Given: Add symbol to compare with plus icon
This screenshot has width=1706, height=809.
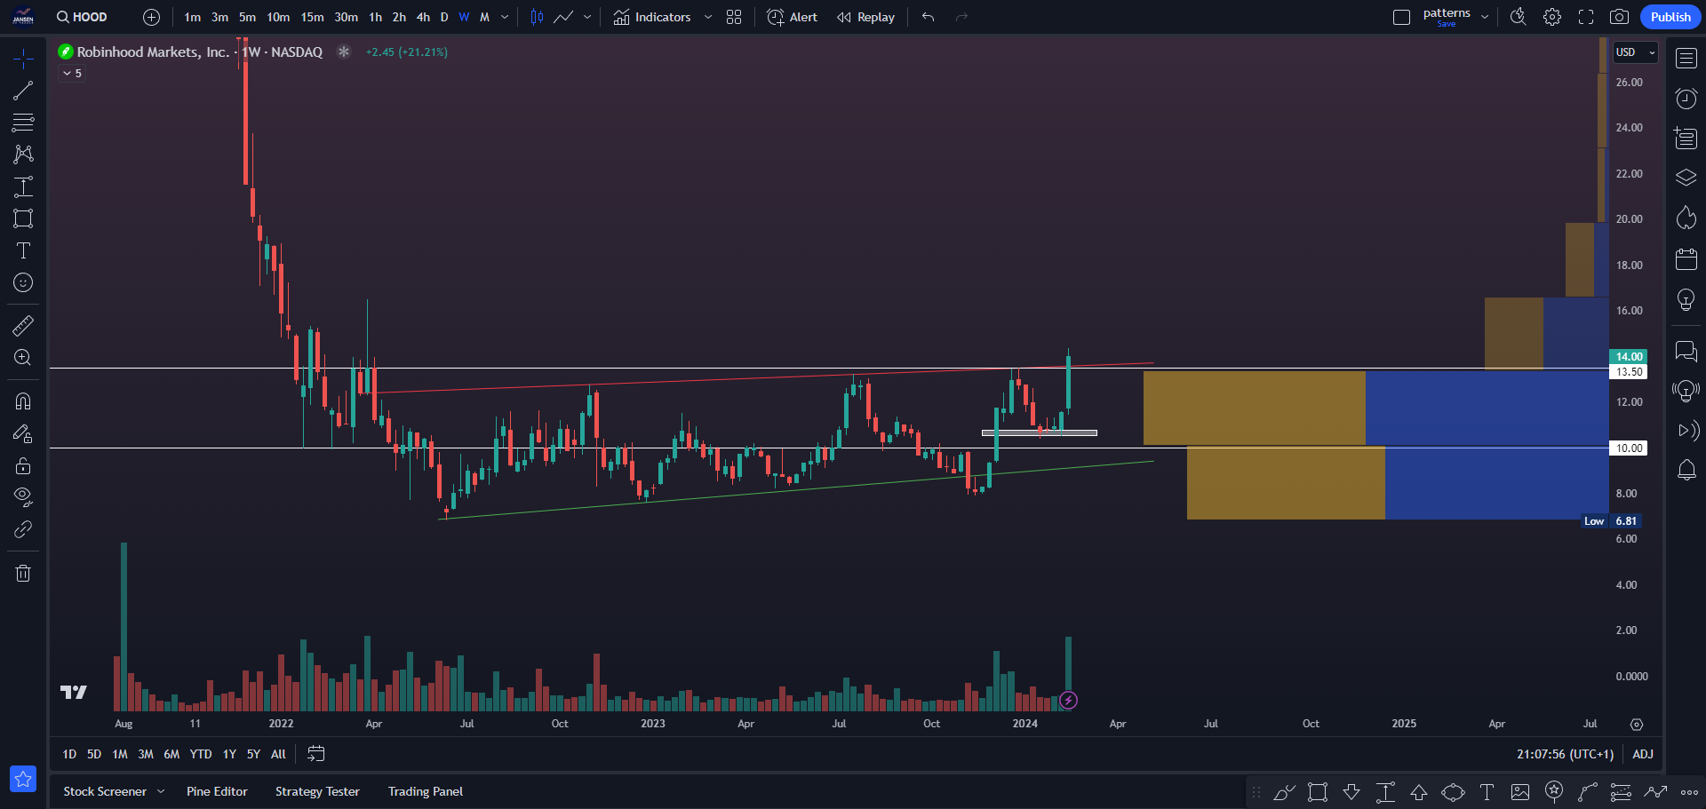Looking at the screenshot, I should coord(151,17).
